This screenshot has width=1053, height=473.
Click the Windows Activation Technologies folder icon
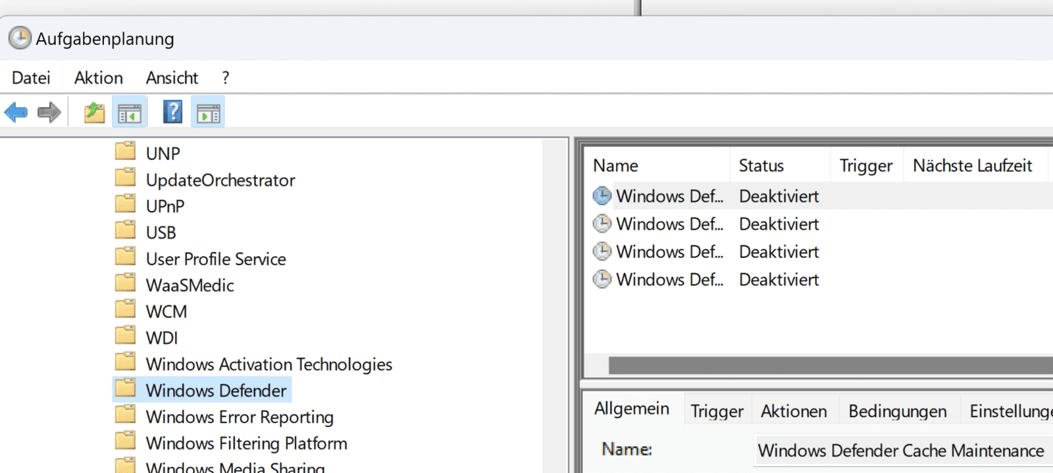coord(125,362)
